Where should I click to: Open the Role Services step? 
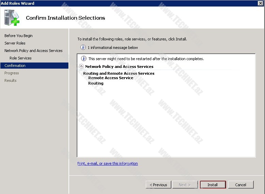point(20,58)
